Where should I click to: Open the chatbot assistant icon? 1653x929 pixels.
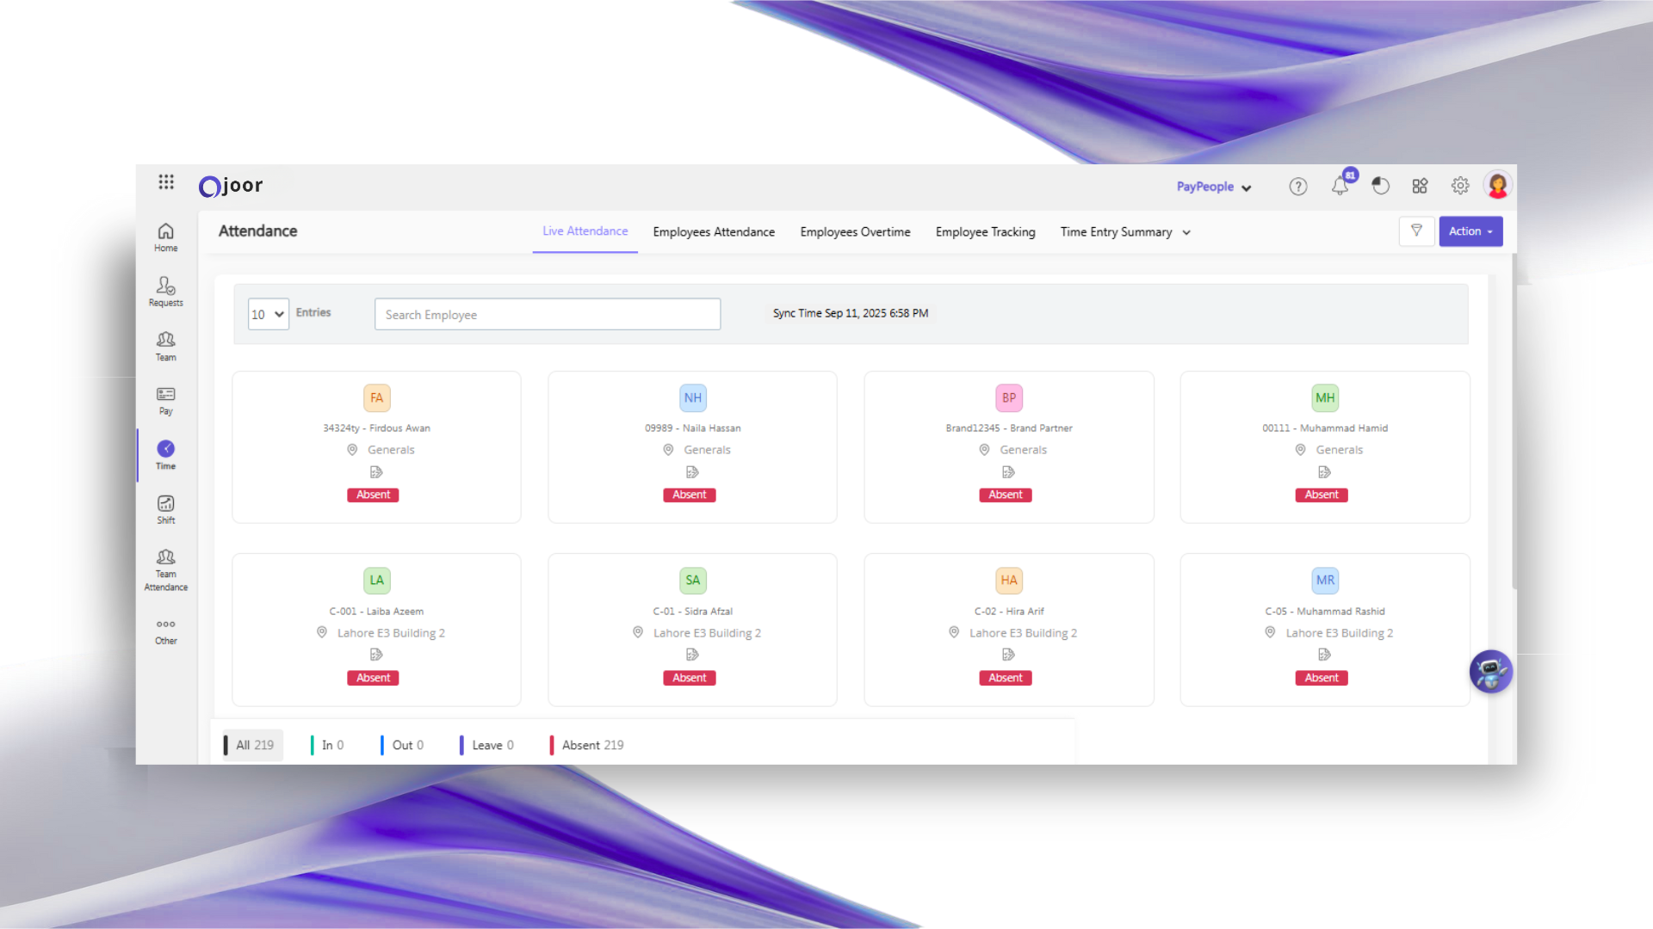coord(1490,672)
